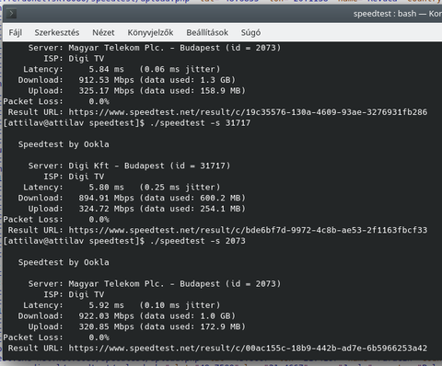Open result URL ending in 6b5966253a42
The height and width of the screenshot is (366, 442).
click(248, 349)
